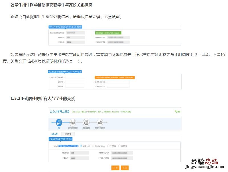Click the filled 母亲身份证号码 field in first form
Screen dimensions: 228x172
point(118,38)
